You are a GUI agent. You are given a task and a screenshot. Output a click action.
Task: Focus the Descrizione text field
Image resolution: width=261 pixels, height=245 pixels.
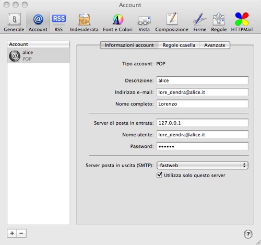click(x=203, y=80)
